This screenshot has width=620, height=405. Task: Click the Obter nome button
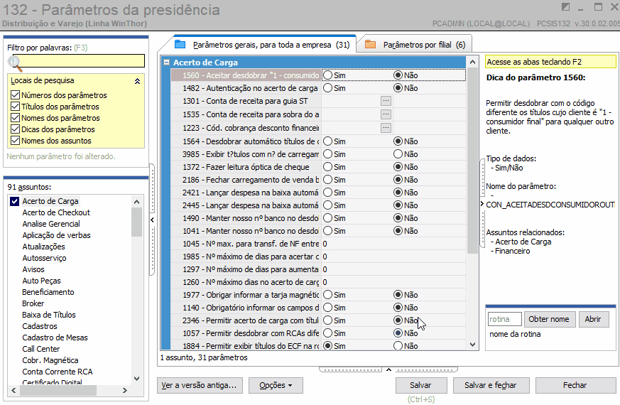pos(549,319)
